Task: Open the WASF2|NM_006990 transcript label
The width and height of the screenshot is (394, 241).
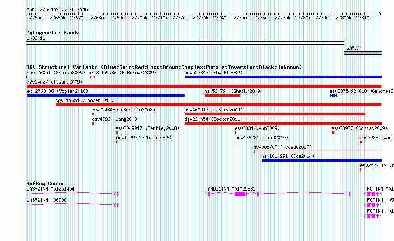Action: click(x=46, y=200)
